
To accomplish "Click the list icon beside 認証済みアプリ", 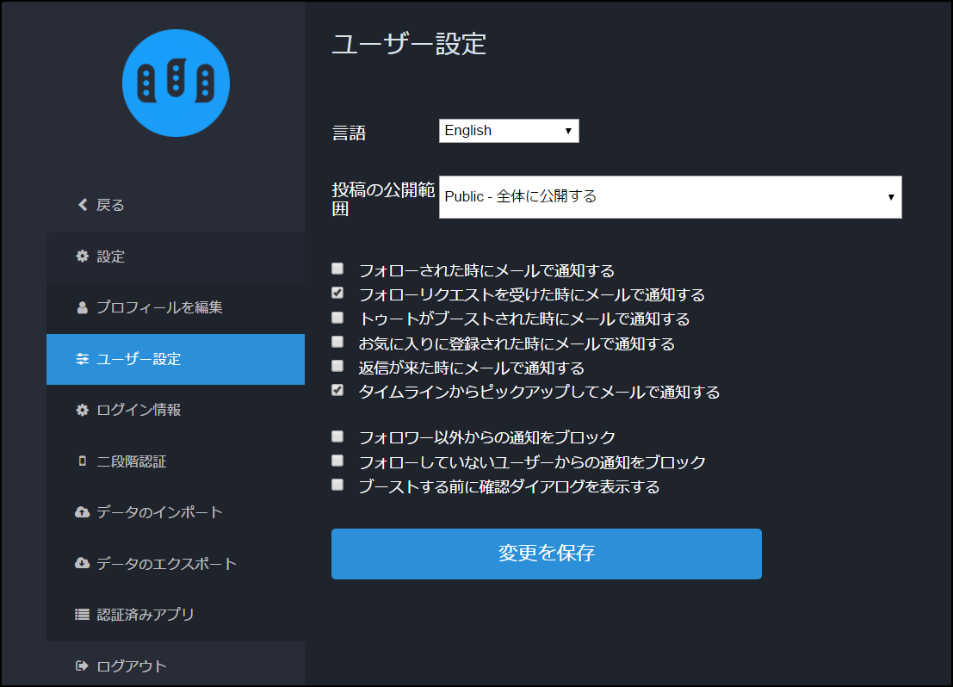I will pyautogui.click(x=83, y=615).
